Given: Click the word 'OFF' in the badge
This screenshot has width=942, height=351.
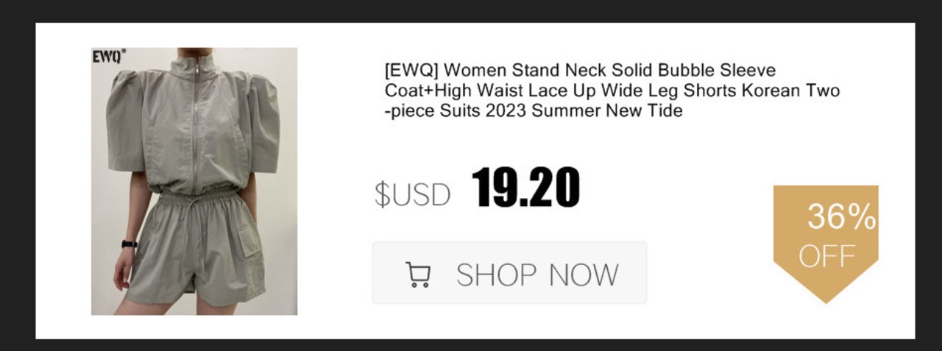Looking at the screenshot, I should coord(826,257).
